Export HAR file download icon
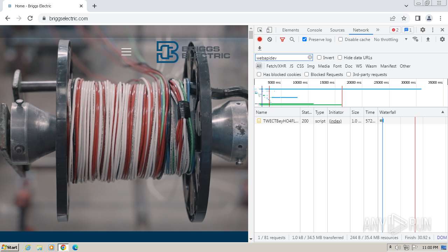The width and height of the screenshot is (448, 252). point(260,48)
